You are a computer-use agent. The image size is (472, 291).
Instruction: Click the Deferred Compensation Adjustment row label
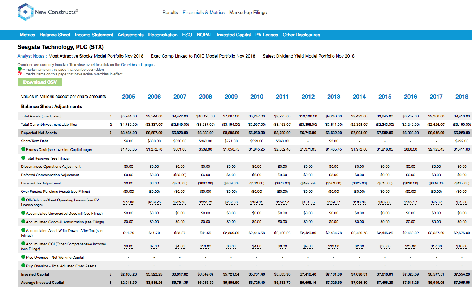click(50, 175)
